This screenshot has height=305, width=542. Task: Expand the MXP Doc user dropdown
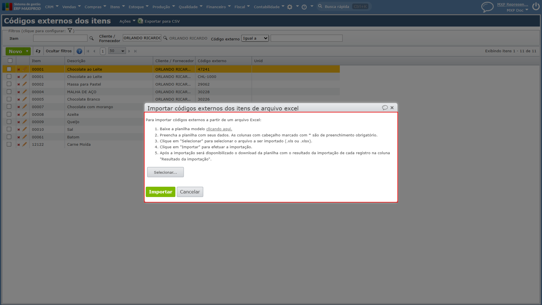click(x=517, y=10)
